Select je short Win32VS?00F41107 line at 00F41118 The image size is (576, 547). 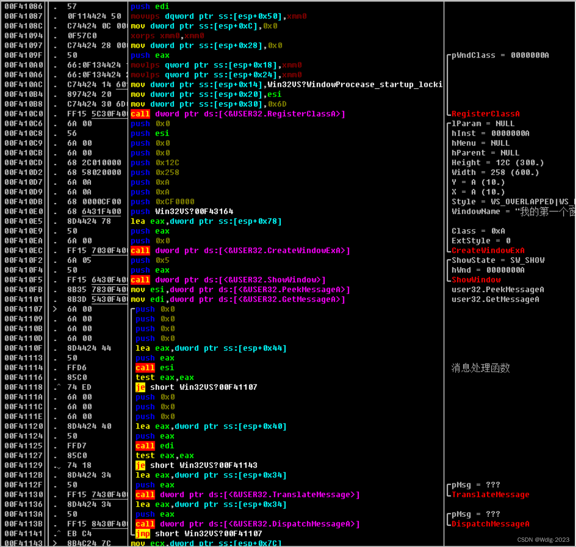click(196, 387)
